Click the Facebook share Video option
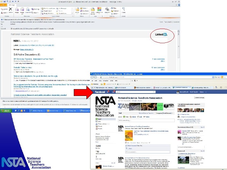227x170 pixels. point(146,117)
